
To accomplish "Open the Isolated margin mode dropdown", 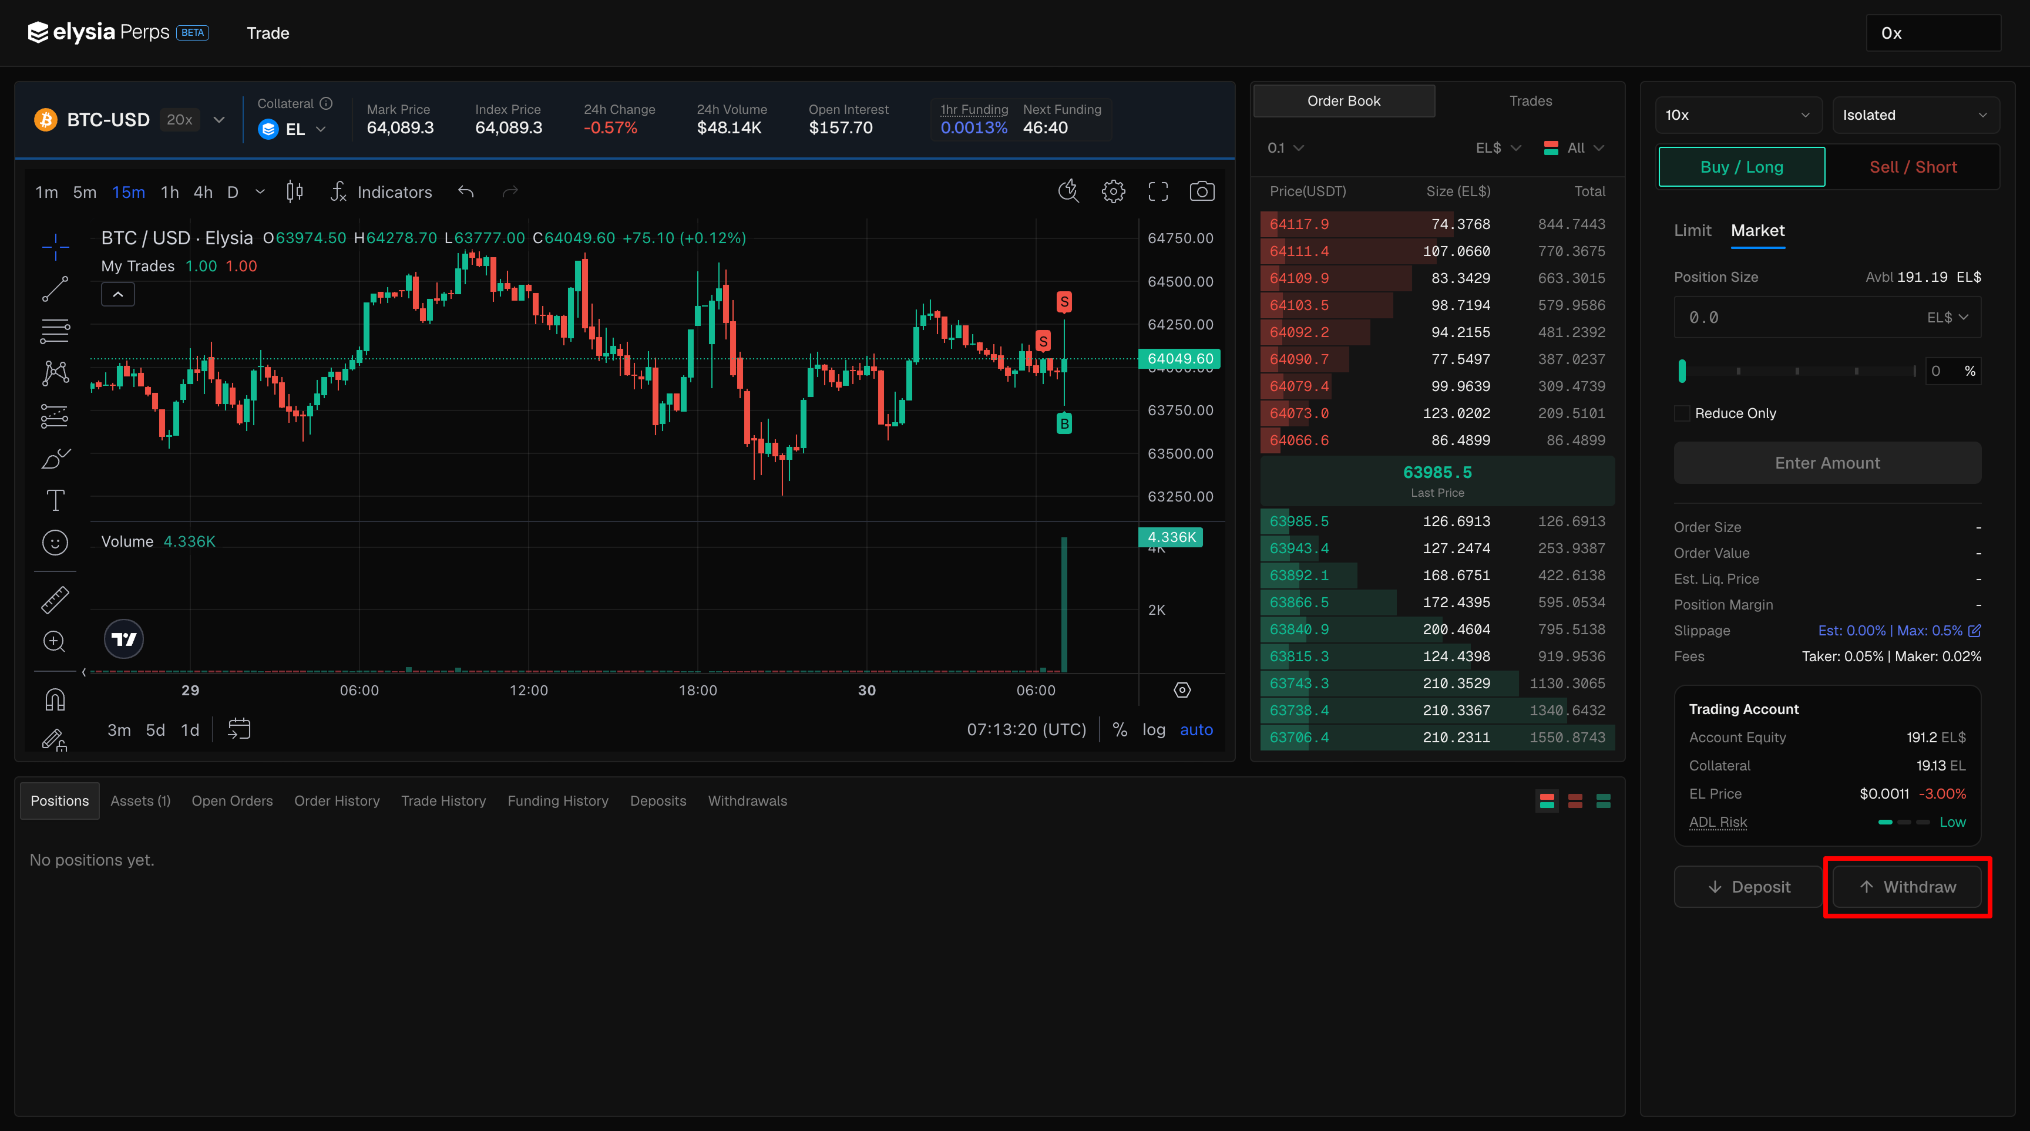I will (1915, 115).
